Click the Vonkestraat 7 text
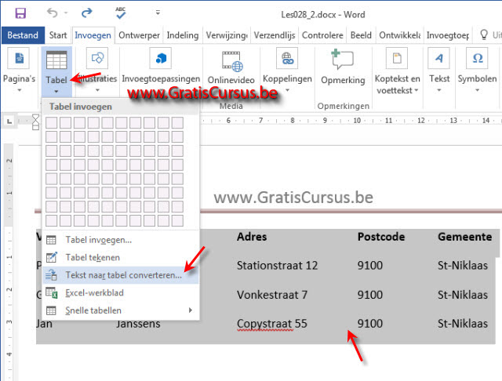 click(x=272, y=295)
